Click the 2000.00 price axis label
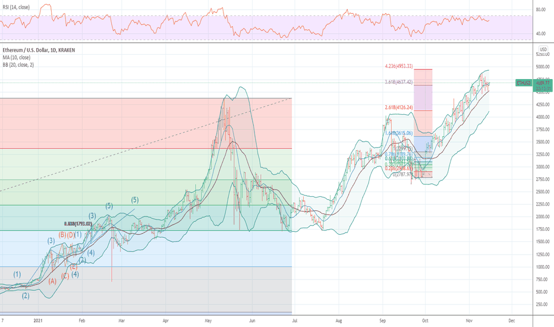Image resolution: width=554 pixels, height=327 pixels. pos(543,216)
